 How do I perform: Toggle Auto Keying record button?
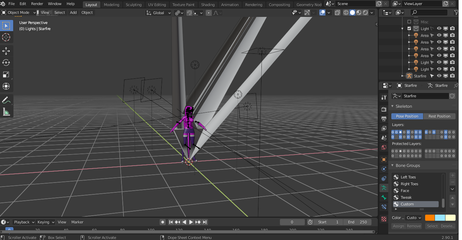163,222
